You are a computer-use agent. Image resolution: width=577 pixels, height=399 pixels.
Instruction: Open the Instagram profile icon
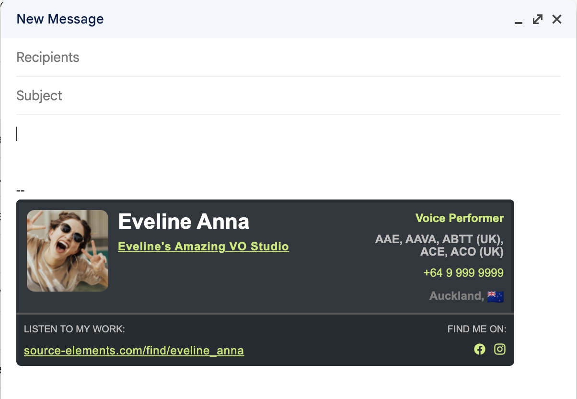(500, 349)
